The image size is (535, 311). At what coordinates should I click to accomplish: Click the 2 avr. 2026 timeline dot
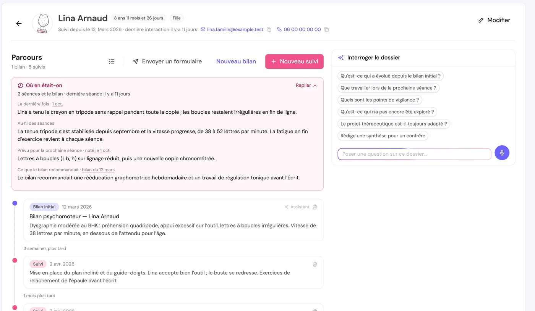(x=15, y=260)
